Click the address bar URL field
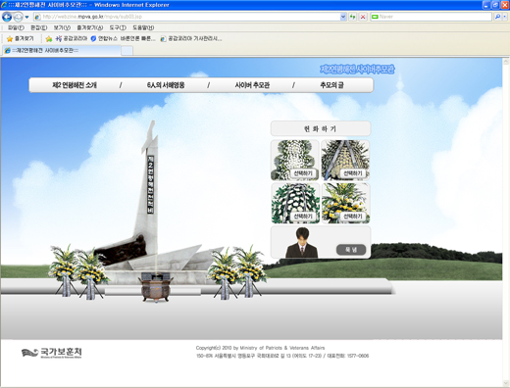 (186, 17)
